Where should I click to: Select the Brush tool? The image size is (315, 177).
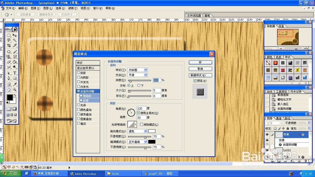15,52
